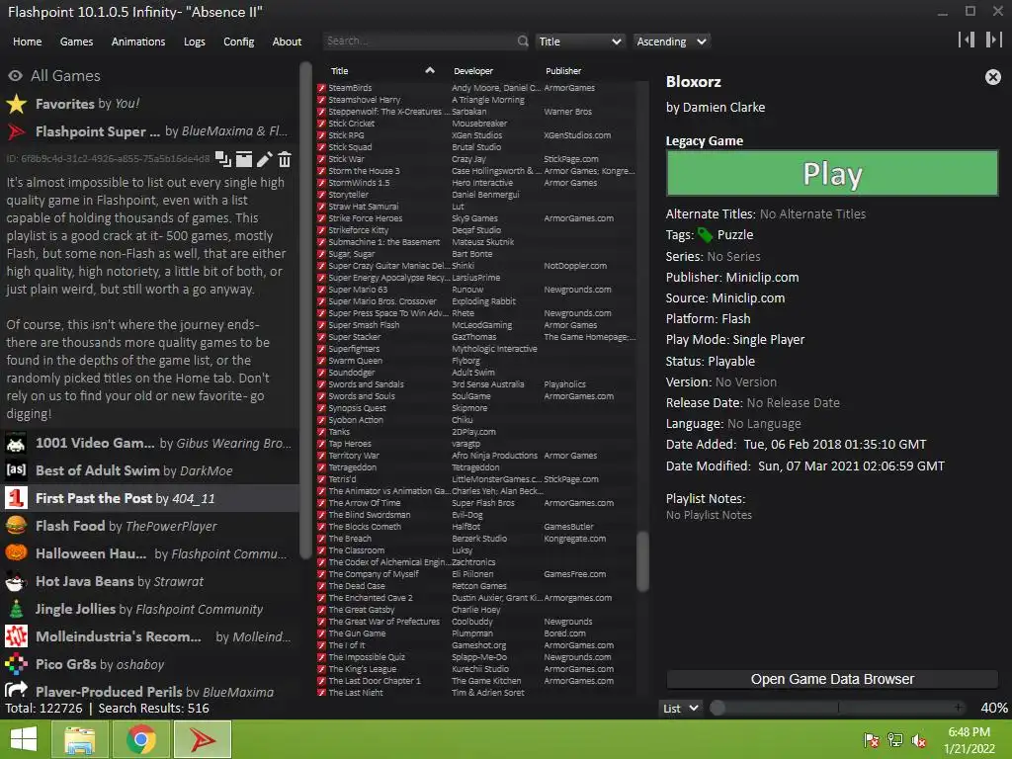This screenshot has width=1012, height=759.
Task: Click the Molleindustria's Recommendations icon
Action: [16, 636]
